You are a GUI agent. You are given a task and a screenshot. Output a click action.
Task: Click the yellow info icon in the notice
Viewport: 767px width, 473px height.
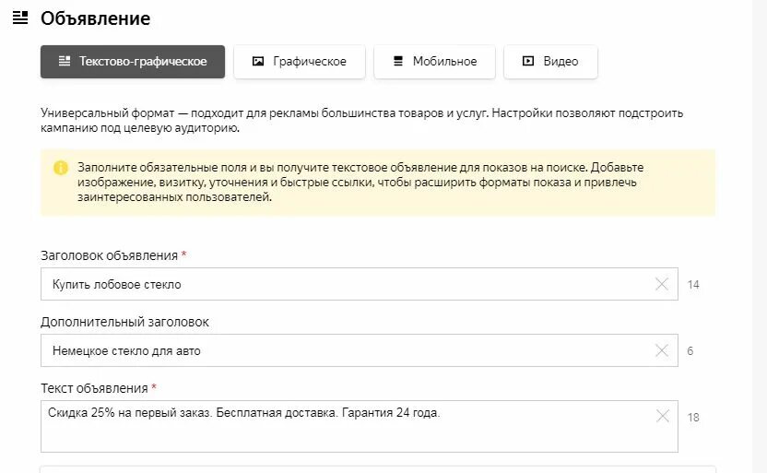coord(61,168)
